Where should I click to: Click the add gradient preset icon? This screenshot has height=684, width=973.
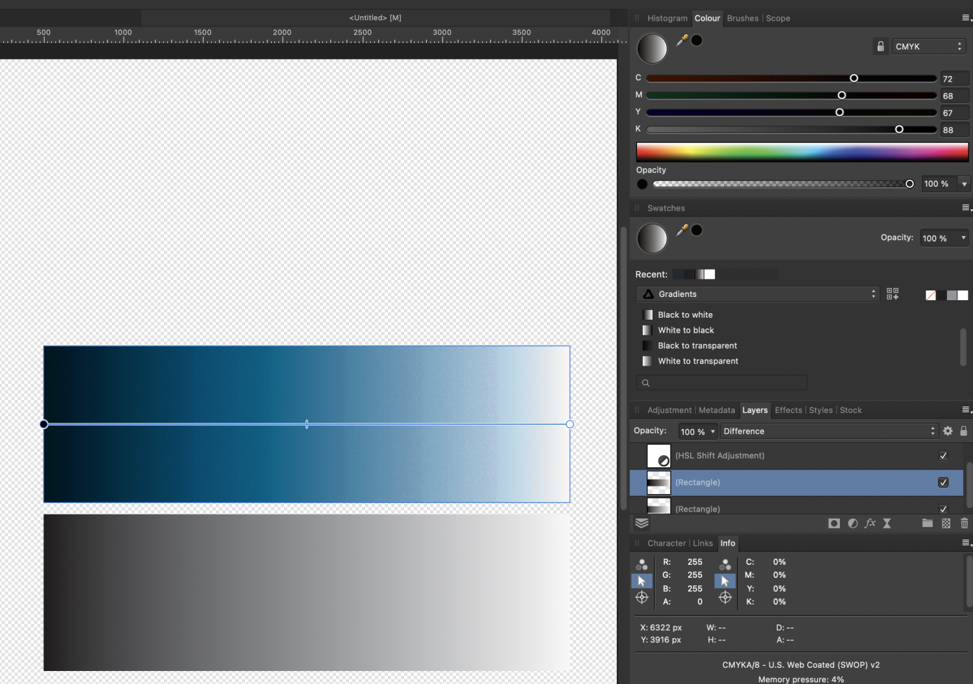tap(892, 294)
